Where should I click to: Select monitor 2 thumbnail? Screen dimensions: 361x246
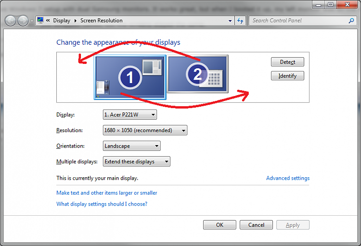click(198, 74)
